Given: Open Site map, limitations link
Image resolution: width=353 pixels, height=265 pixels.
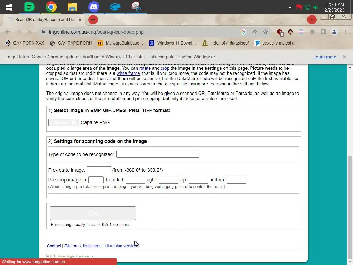Looking at the screenshot, I should (83, 246).
